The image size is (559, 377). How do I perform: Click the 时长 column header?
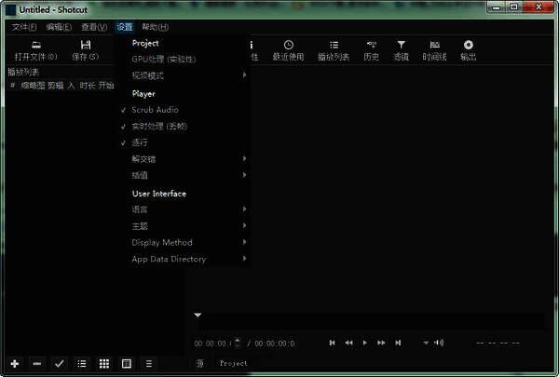88,86
